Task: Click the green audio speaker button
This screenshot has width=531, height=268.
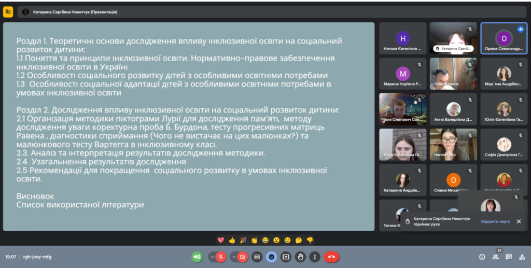Action: tap(197, 257)
